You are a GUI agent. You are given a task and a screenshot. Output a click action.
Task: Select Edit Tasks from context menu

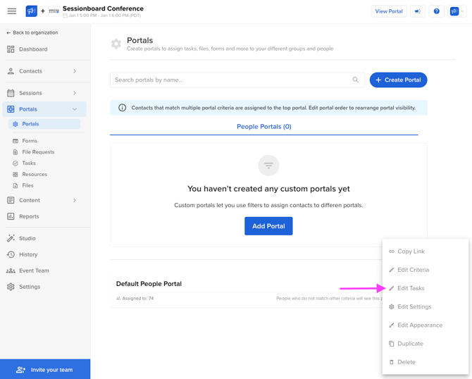pos(411,288)
